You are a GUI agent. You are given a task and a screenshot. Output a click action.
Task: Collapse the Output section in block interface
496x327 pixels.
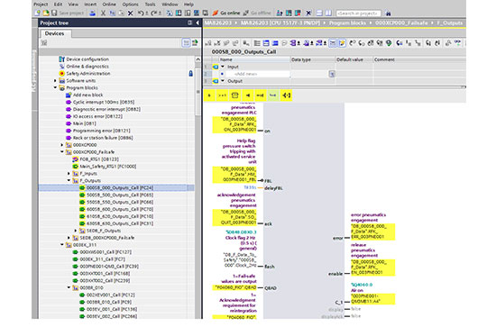coord(223,81)
